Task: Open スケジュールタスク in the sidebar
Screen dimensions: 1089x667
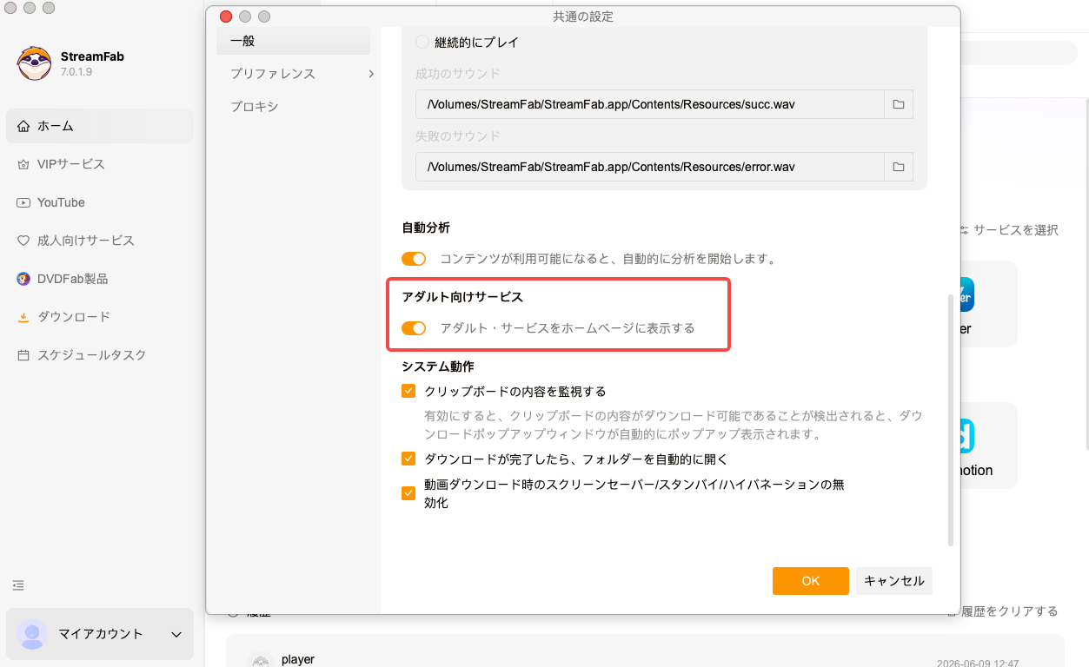Action: 100,355
